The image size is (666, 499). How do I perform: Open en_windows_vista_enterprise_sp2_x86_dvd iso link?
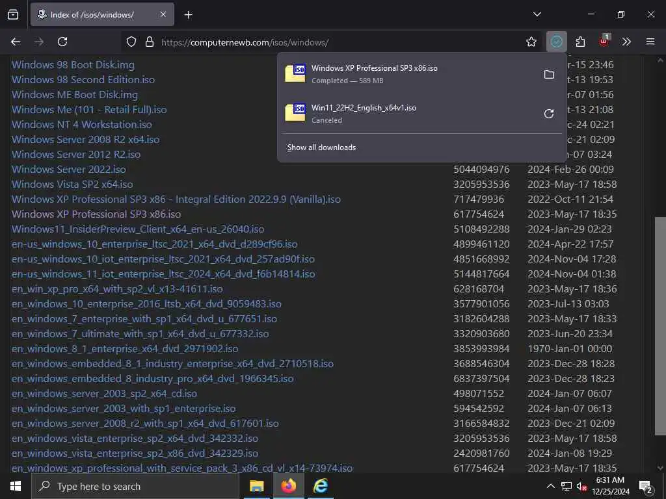[135, 453]
